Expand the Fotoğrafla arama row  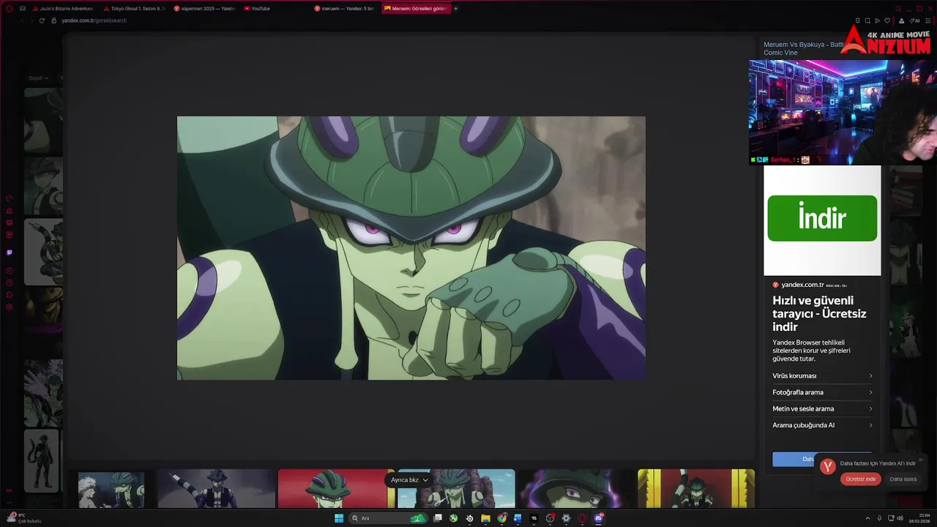pos(822,392)
